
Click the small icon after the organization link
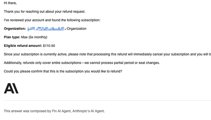click(x=65, y=28)
